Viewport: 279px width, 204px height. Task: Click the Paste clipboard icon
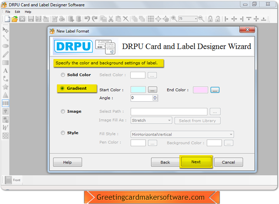(118, 19)
